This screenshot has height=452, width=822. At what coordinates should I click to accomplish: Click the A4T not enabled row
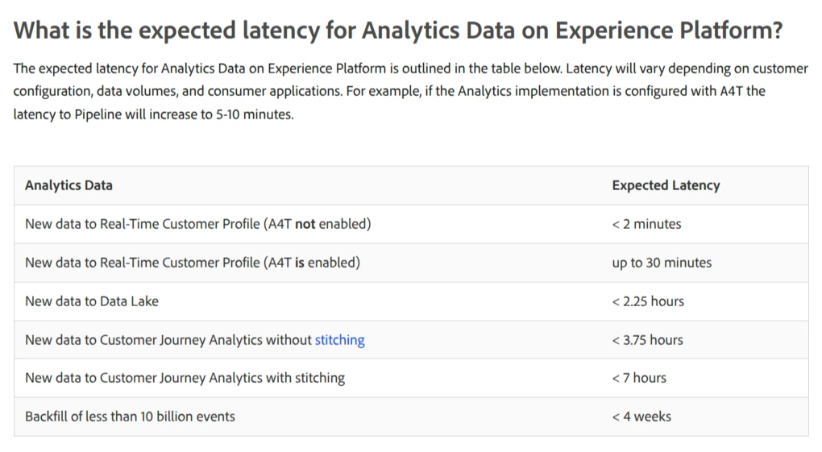(x=411, y=224)
